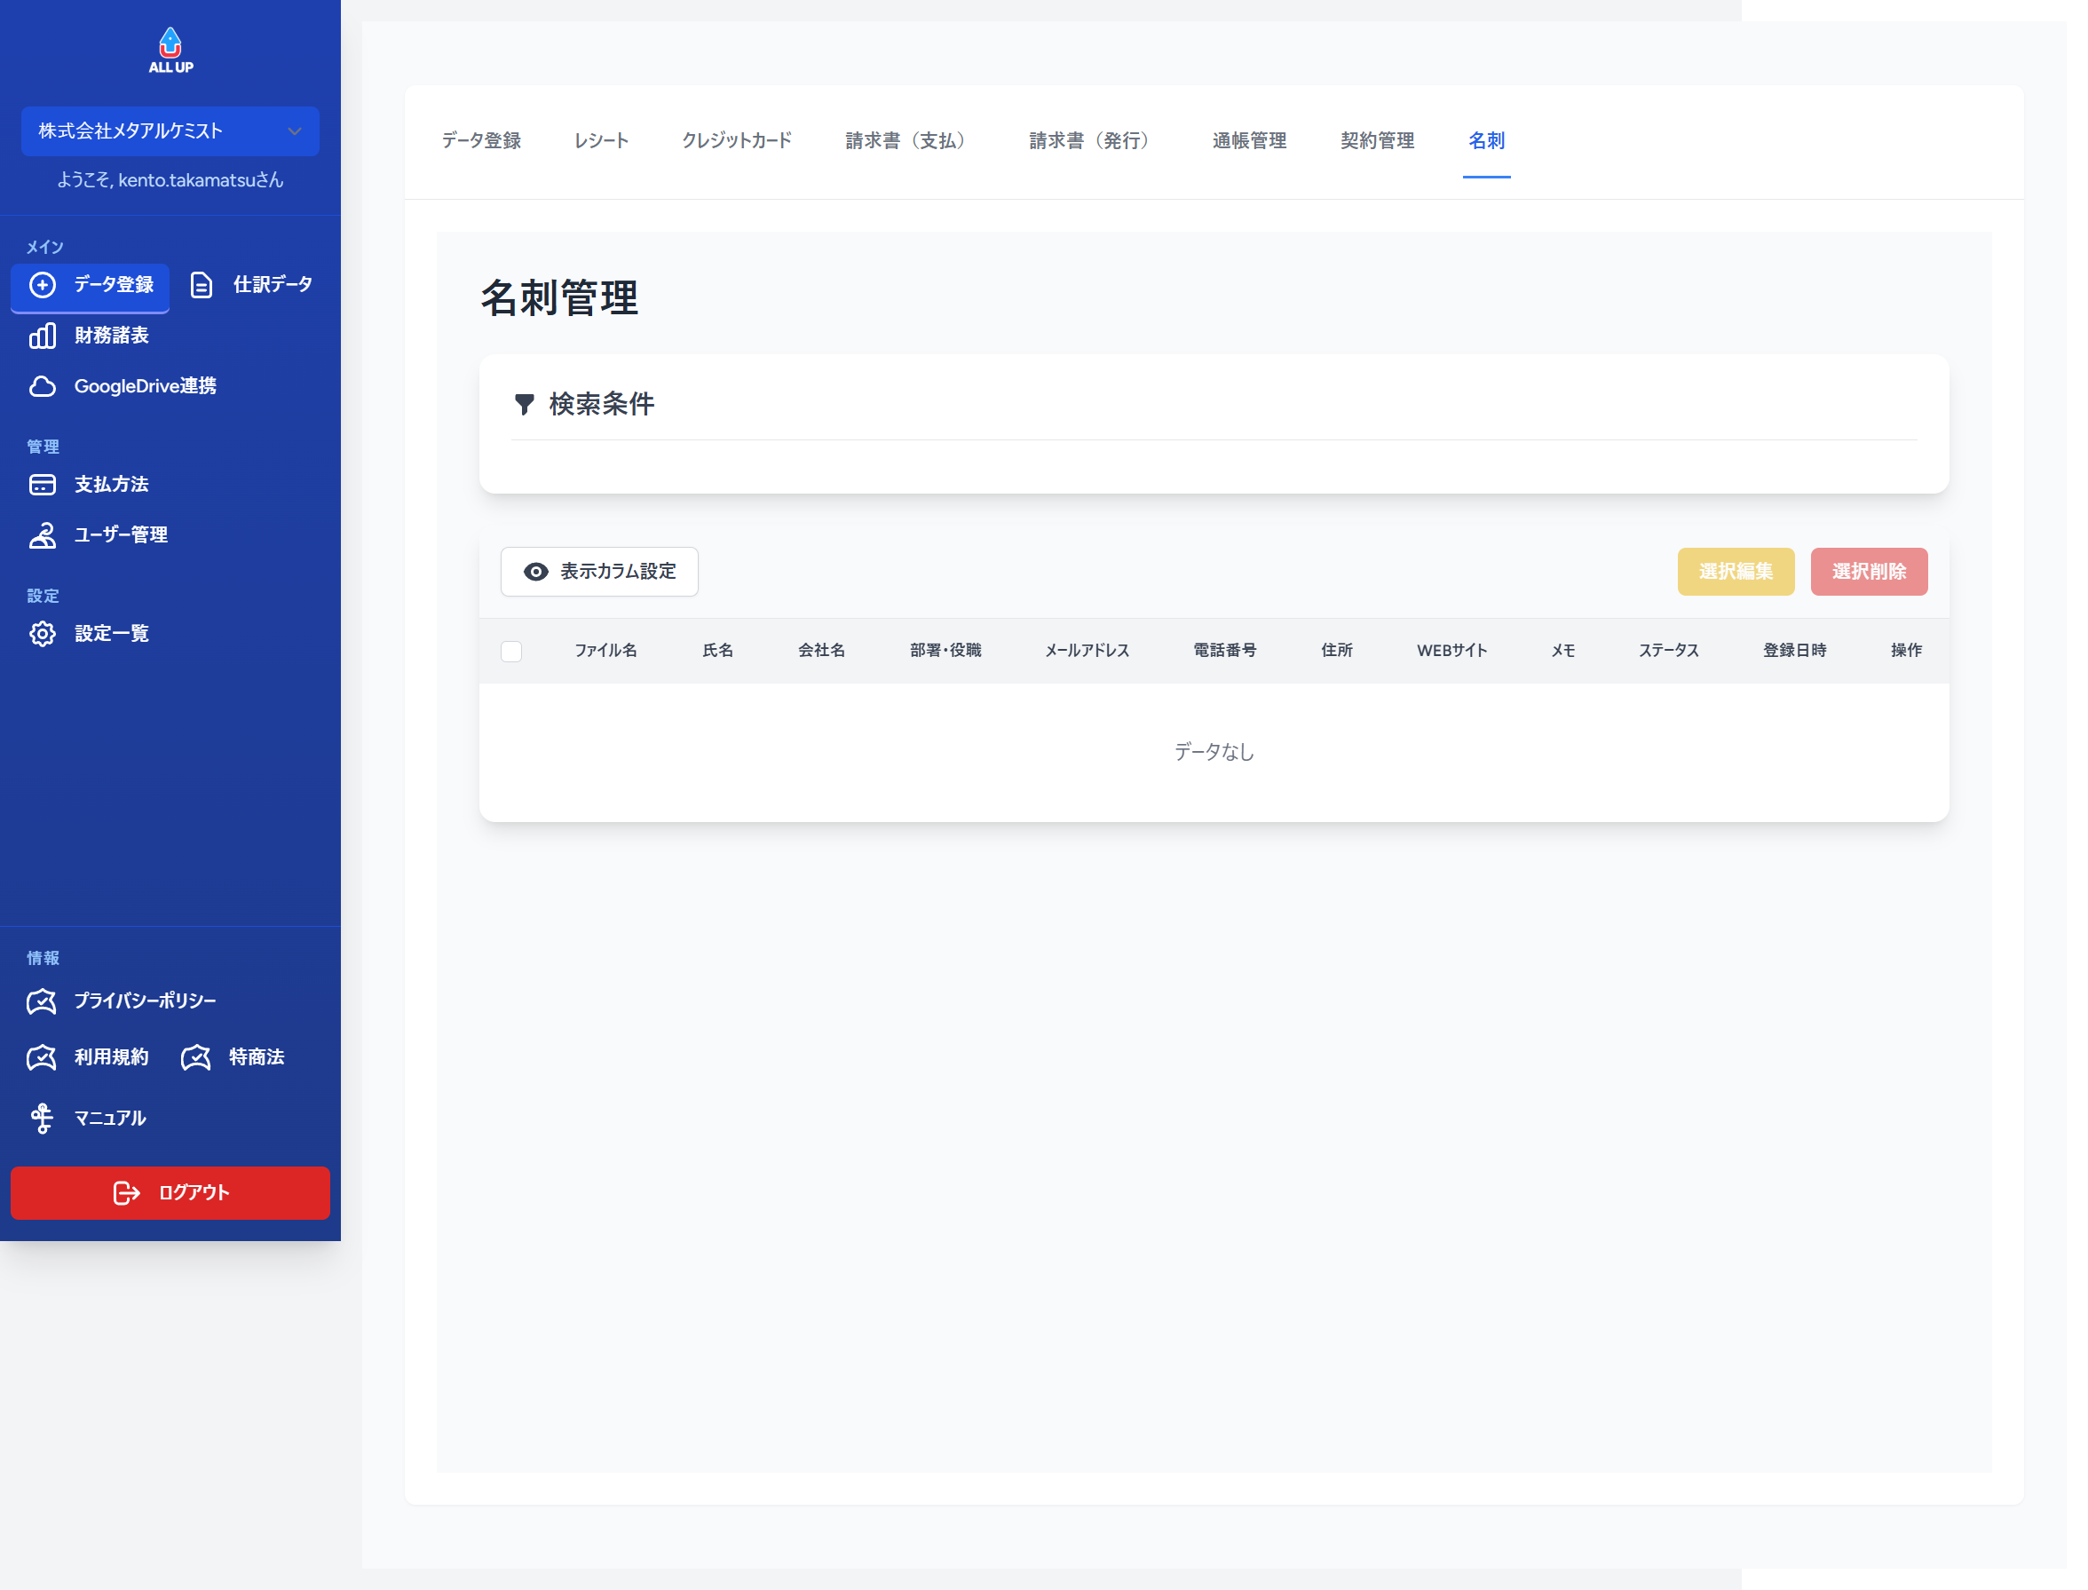Switch to the 通帳管理 tab
This screenshot has height=1590, width=2088.
(1248, 140)
